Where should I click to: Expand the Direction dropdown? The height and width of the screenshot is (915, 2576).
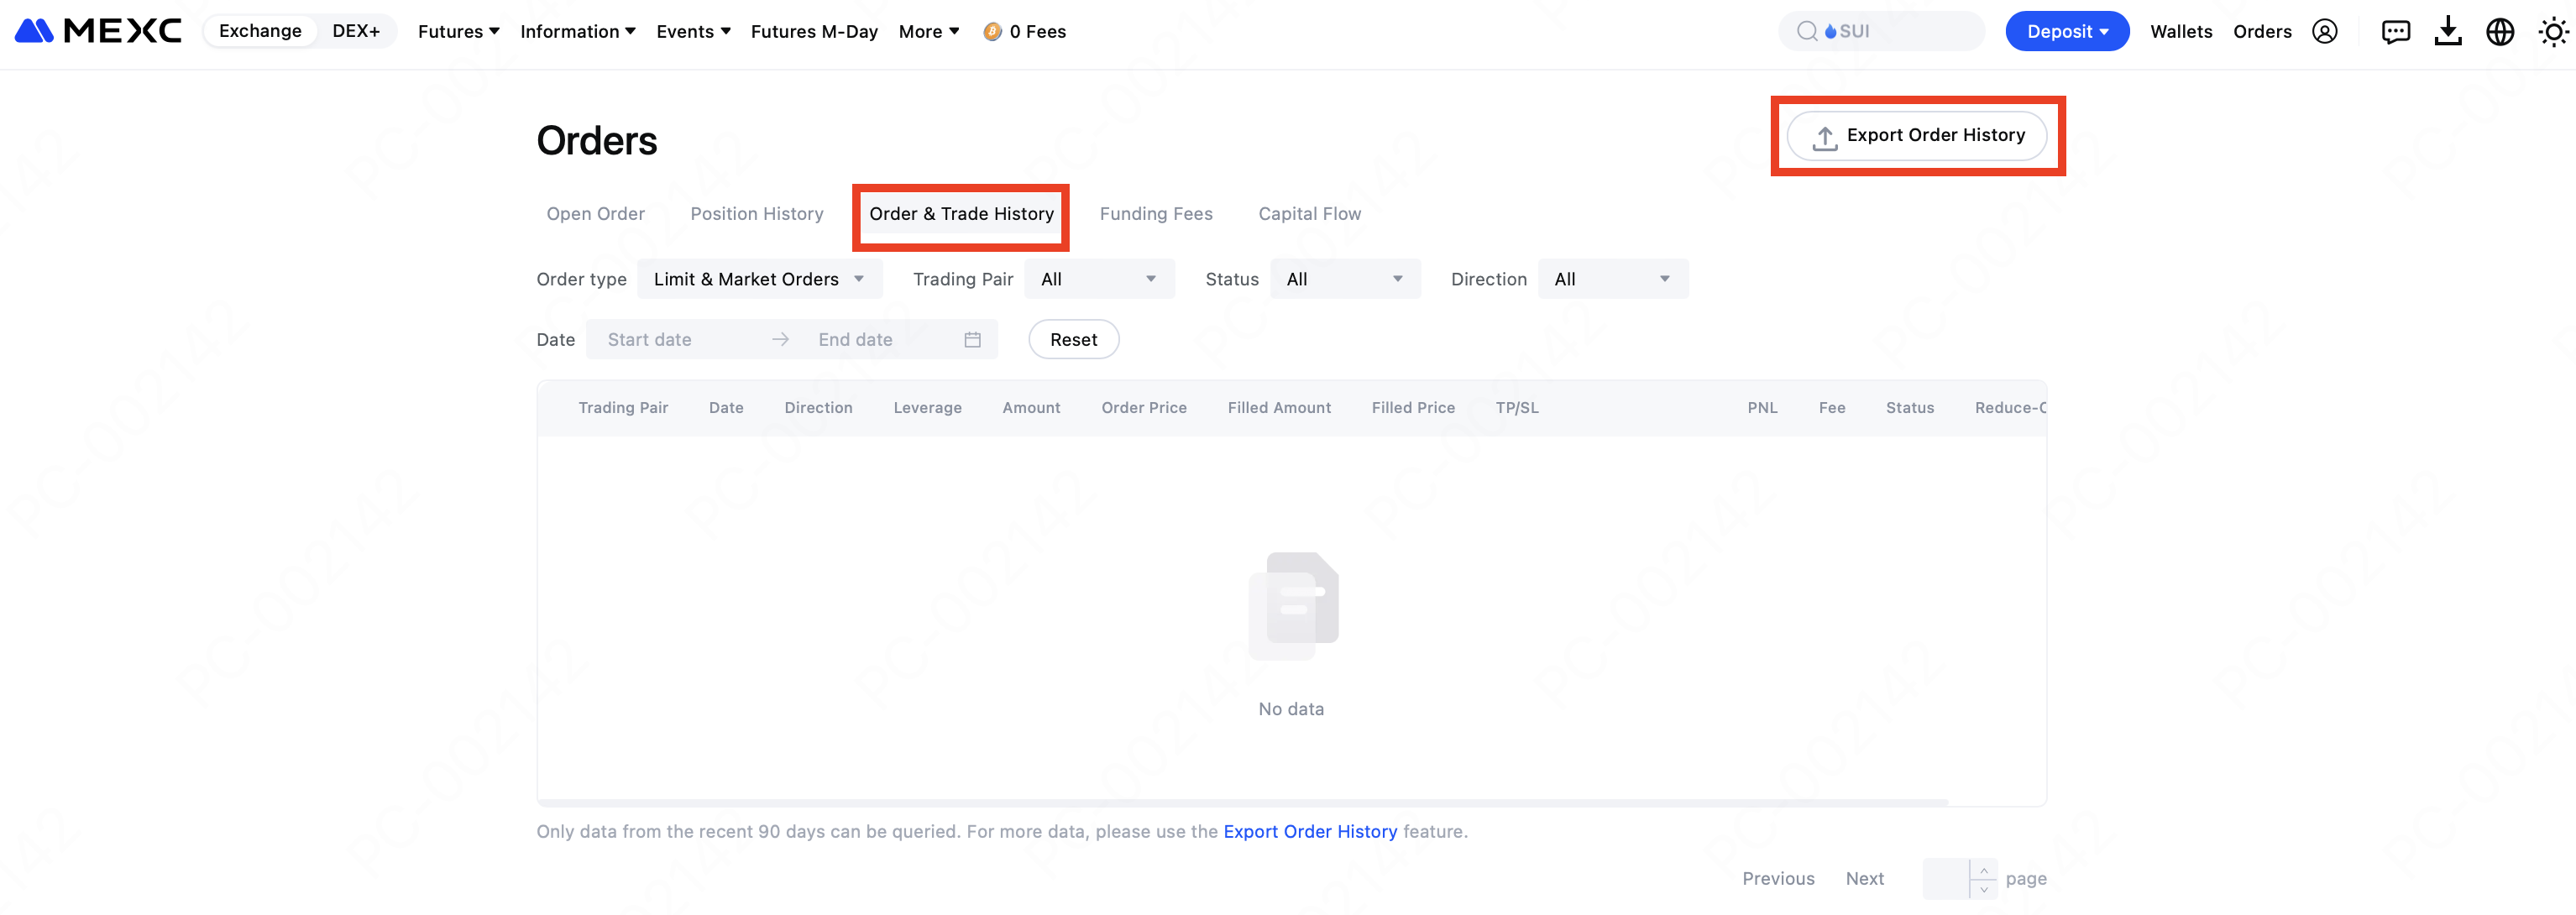tap(1612, 279)
